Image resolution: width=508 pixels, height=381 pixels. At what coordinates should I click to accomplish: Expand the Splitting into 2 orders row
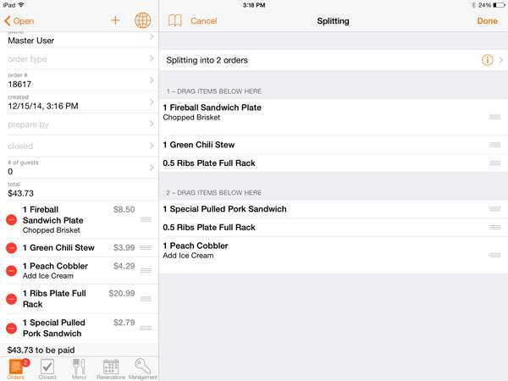click(501, 61)
